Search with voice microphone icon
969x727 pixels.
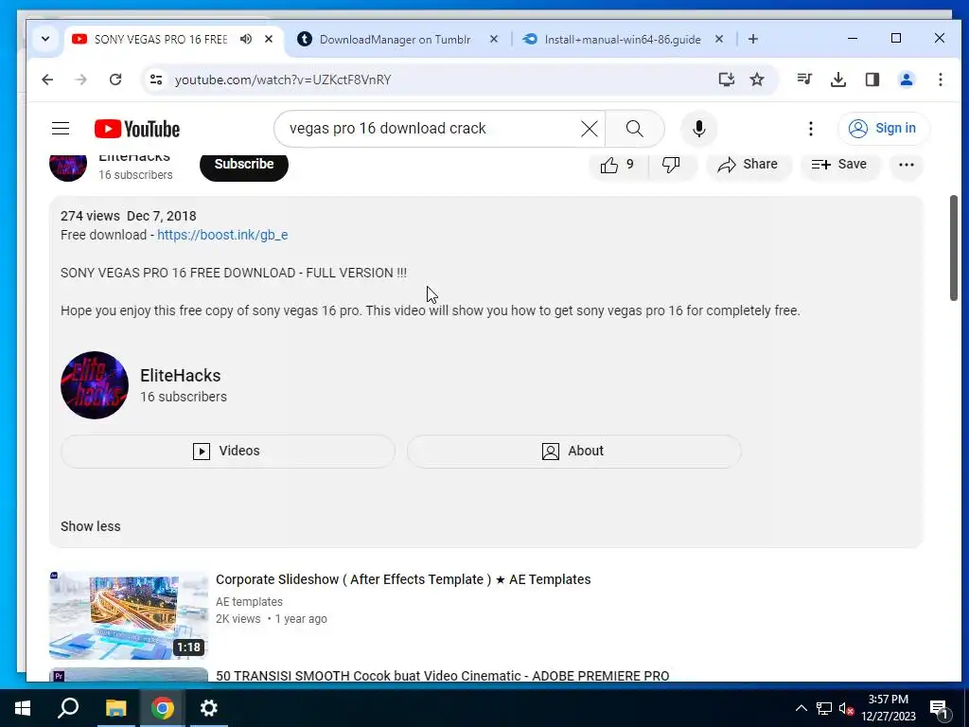699,129
